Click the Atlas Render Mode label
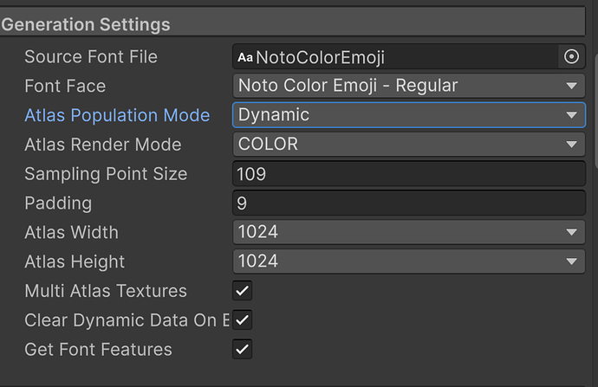This screenshot has width=598, height=387. click(x=103, y=145)
